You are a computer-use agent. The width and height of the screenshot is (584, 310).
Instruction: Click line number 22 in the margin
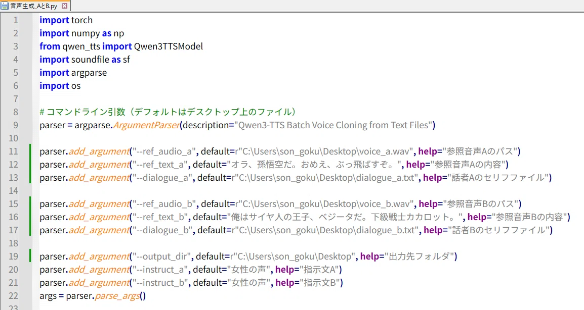(13, 296)
